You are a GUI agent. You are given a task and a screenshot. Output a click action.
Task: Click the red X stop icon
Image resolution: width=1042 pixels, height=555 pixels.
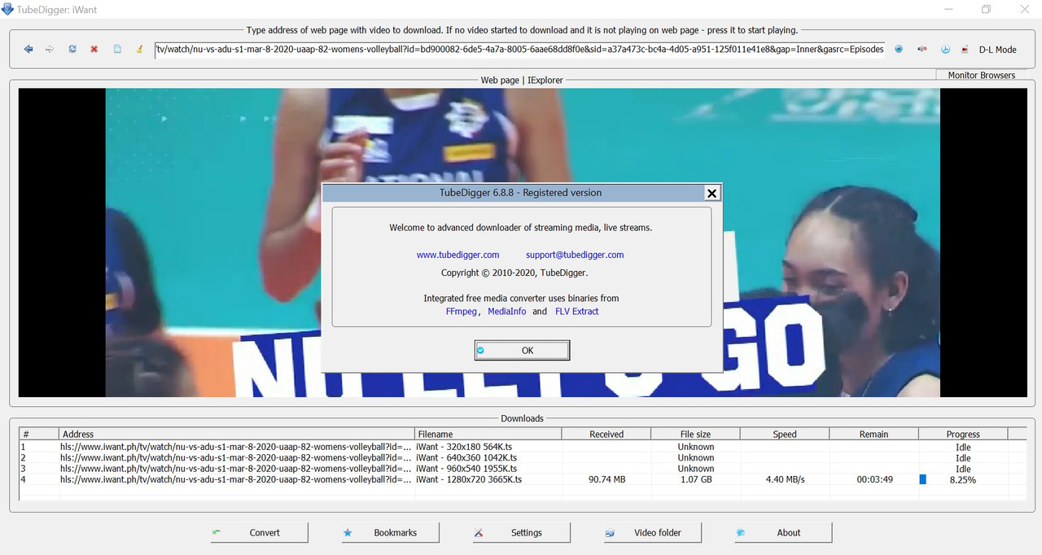pos(94,50)
